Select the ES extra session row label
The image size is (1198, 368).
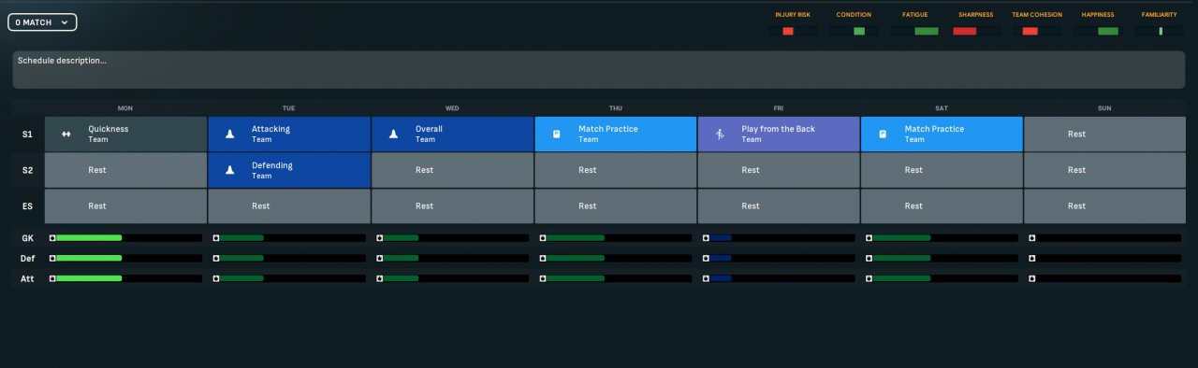(27, 206)
